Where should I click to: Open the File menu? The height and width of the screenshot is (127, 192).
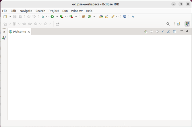[x=5, y=11]
